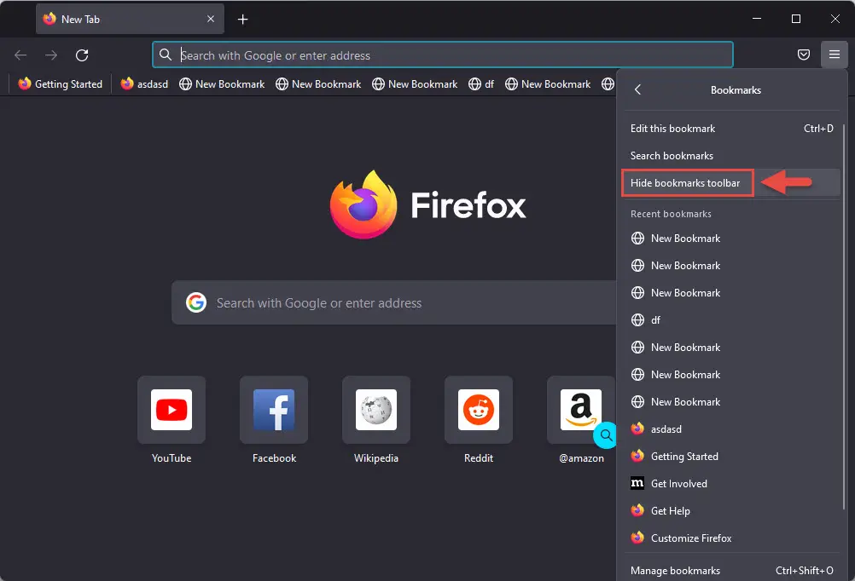Open the Customize Firefox recent bookmark
This screenshot has height=581, width=855.
pyautogui.click(x=731, y=538)
